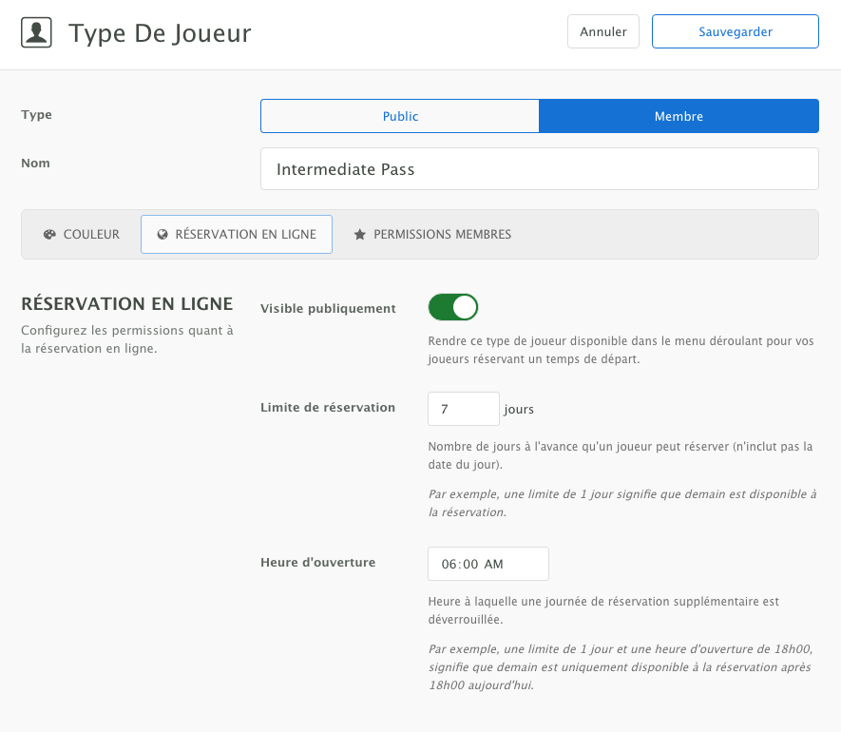Open the Permissions Membres tab
This screenshot has width=841, height=732.
[432, 235]
